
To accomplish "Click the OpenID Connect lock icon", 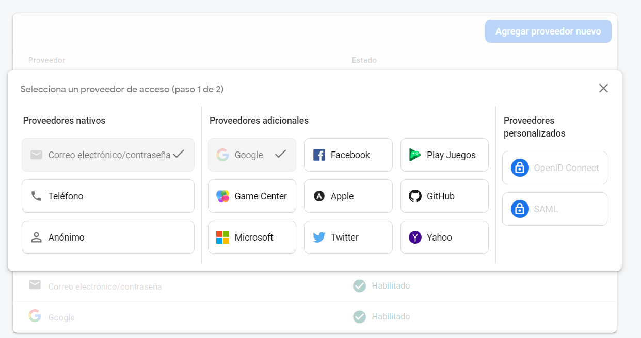I will pyautogui.click(x=520, y=167).
